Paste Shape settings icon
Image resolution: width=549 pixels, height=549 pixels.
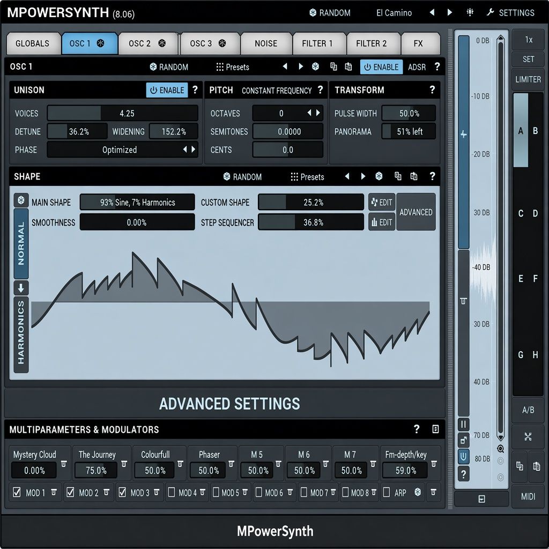point(414,176)
